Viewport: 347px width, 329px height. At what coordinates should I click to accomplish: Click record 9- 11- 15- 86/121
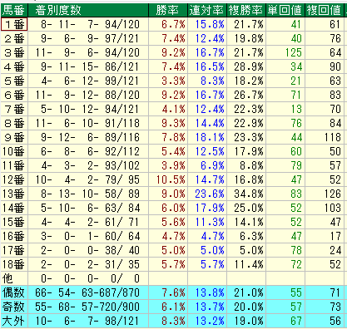(x=88, y=66)
